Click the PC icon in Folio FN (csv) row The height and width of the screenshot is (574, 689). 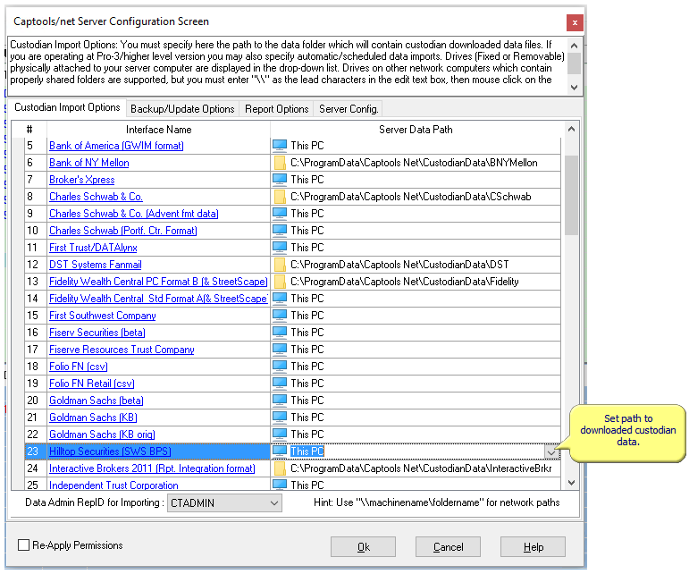(x=280, y=367)
